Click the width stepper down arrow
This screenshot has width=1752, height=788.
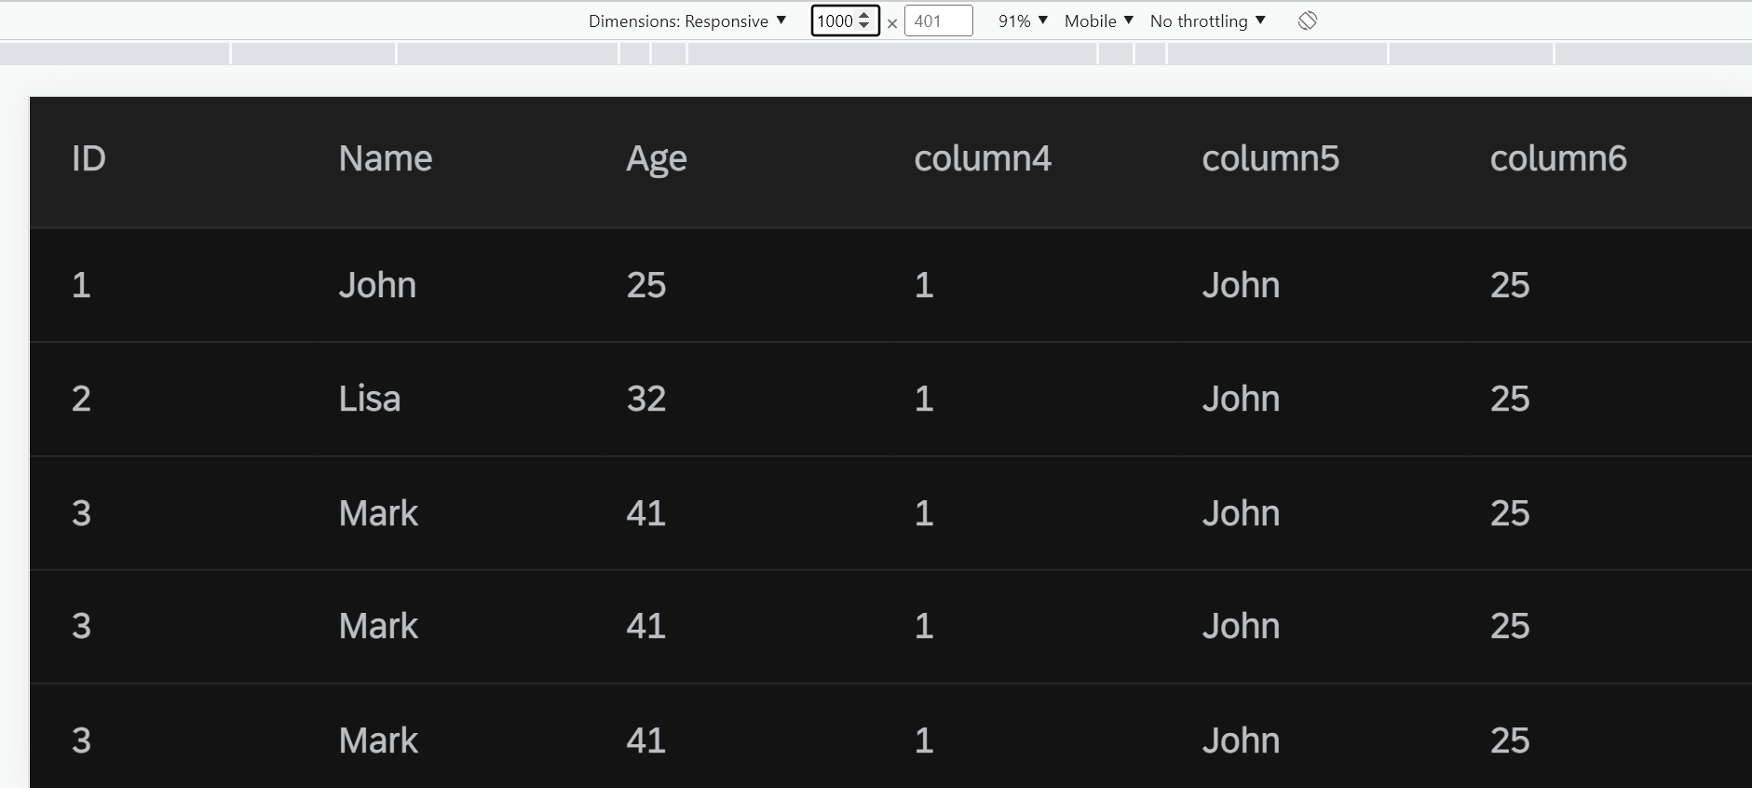pos(864,26)
